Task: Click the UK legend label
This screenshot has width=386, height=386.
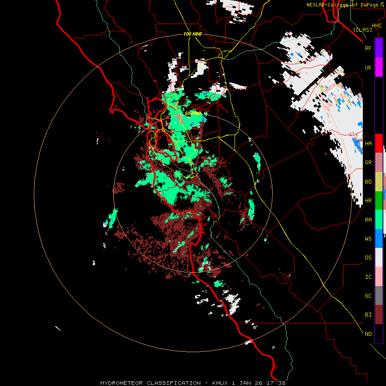Action: point(368,67)
